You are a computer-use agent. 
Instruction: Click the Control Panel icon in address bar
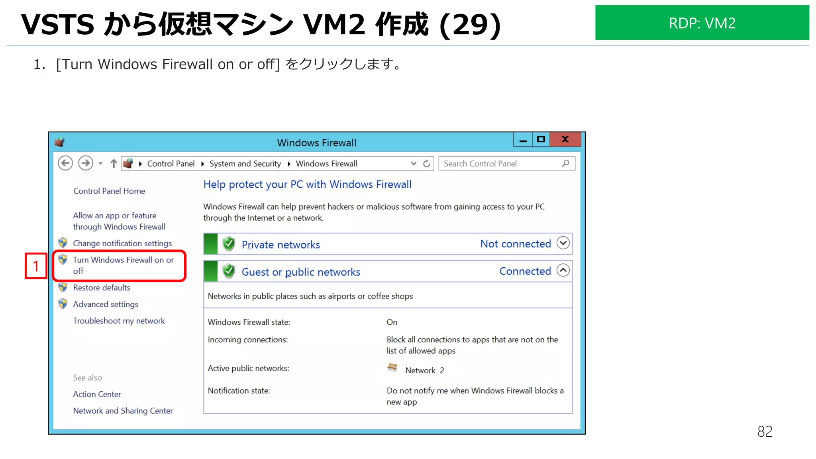pyautogui.click(x=128, y=163)
